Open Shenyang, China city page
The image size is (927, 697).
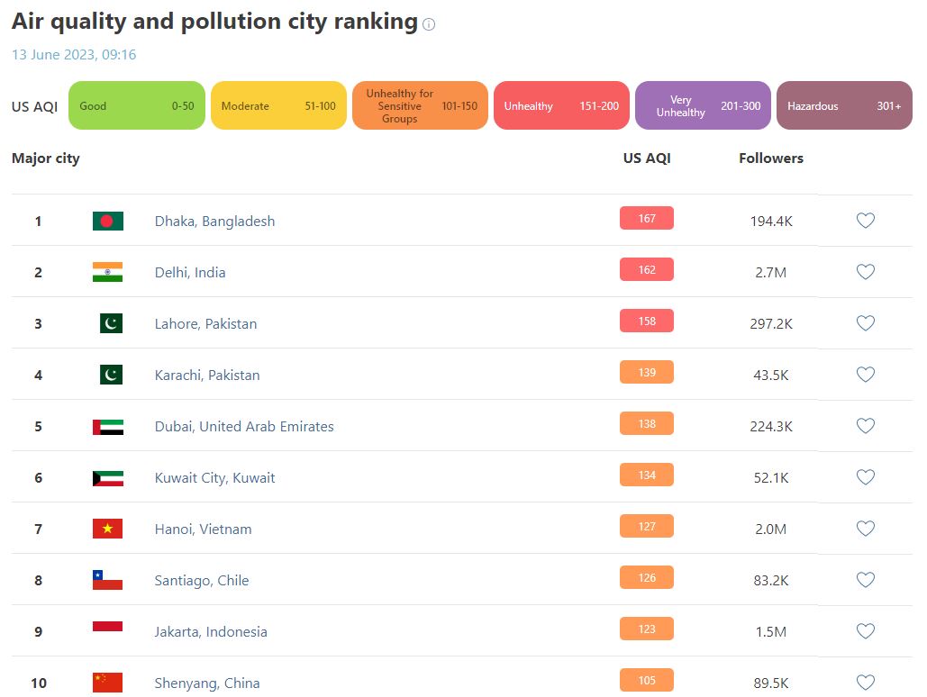(x=207, y=683)
